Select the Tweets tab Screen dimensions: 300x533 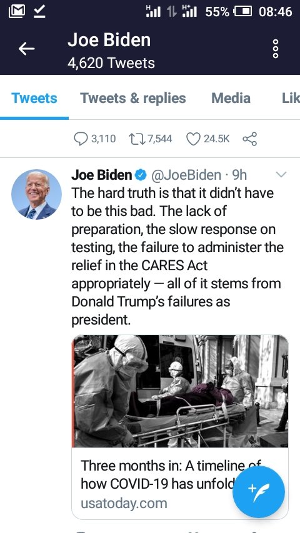[34, 98]
